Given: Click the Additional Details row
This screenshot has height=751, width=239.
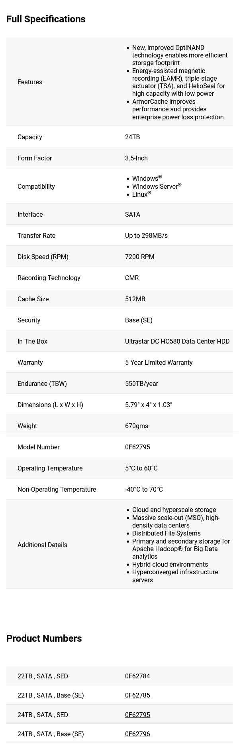Looking at the screenshot, I should pos(119,545).
